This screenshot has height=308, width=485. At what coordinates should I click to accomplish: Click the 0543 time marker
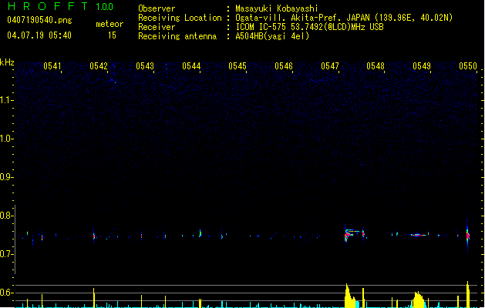(x=145, y=66)
